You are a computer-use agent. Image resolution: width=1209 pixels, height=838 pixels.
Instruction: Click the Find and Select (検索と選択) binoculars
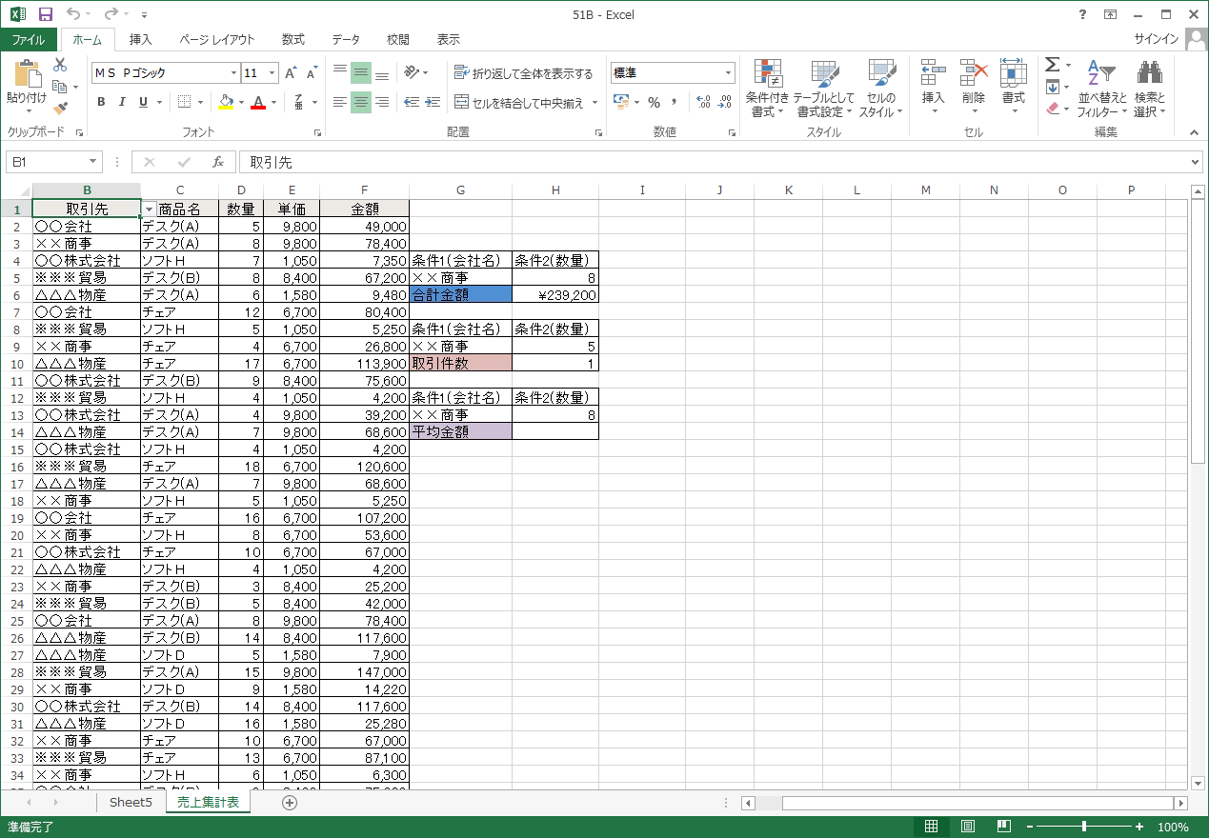1149,89
